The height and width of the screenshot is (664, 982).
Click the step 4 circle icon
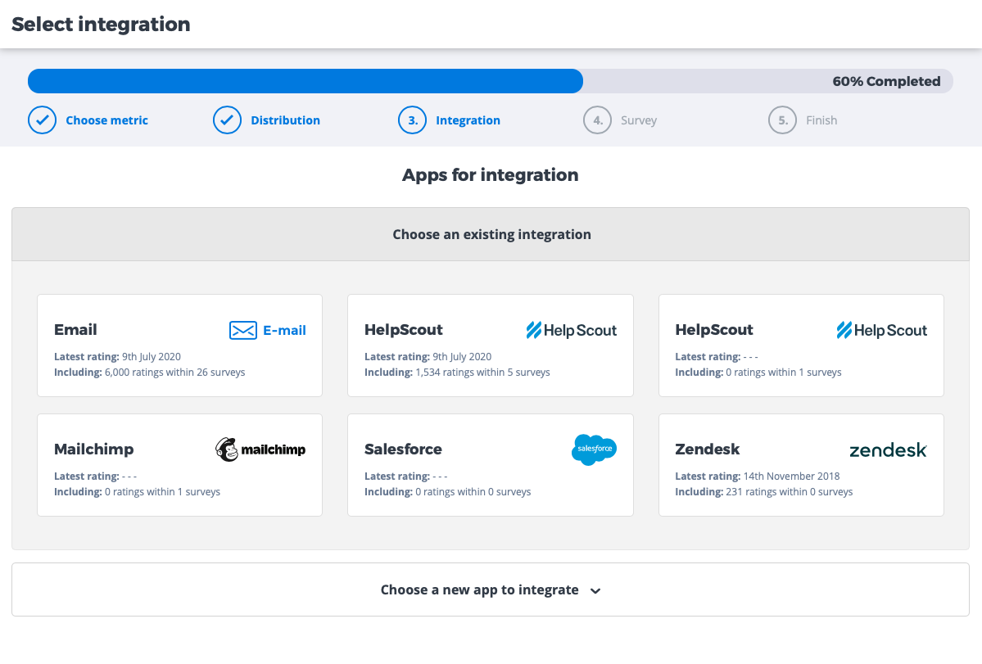point(597,120)
